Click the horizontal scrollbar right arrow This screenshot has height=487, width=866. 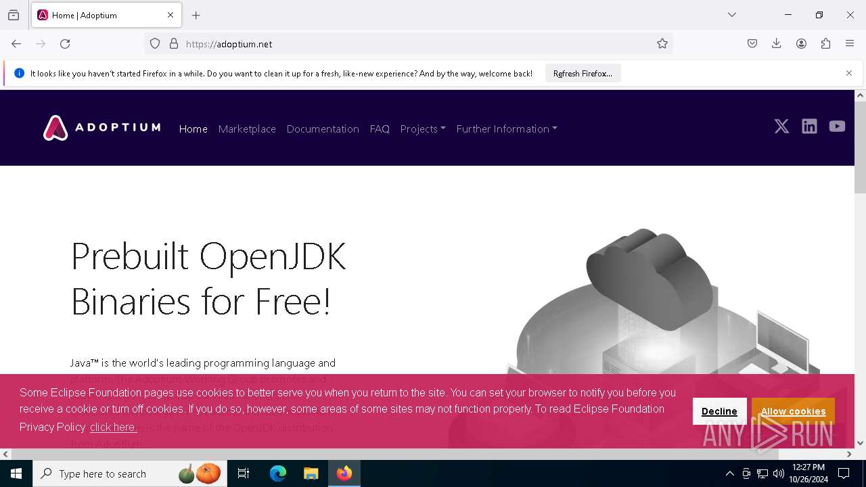click(849, 454)
